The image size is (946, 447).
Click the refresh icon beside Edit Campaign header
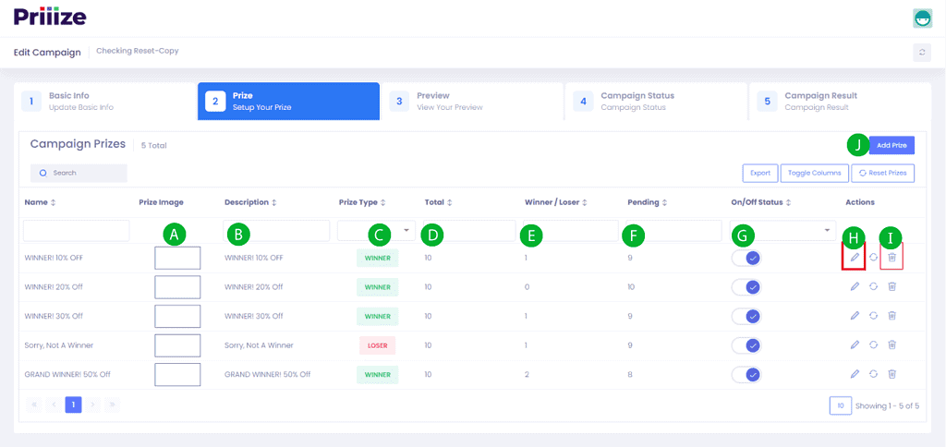pyautogui.click(x=922, y=53)
